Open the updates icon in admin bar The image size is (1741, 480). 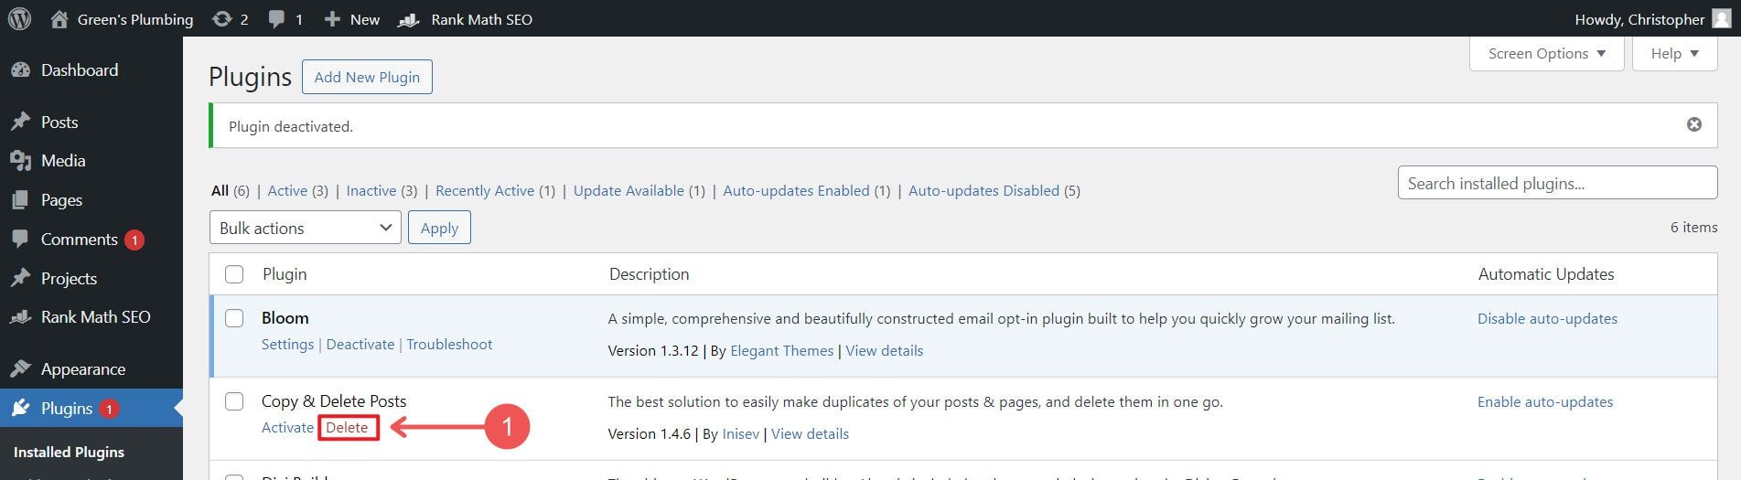pyautogui.click(x=222, y=19)
